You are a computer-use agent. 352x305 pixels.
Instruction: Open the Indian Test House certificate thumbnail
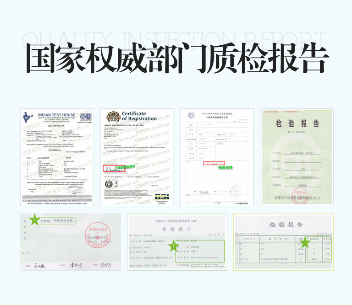[x=57, y=157]
